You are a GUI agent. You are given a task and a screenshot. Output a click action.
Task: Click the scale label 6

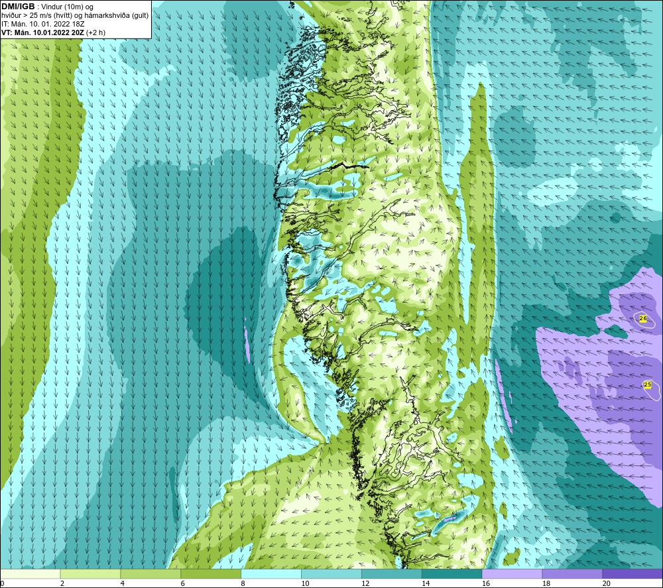point(183,583)
